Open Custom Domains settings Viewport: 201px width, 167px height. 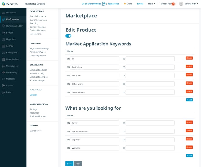coord(38,30)
